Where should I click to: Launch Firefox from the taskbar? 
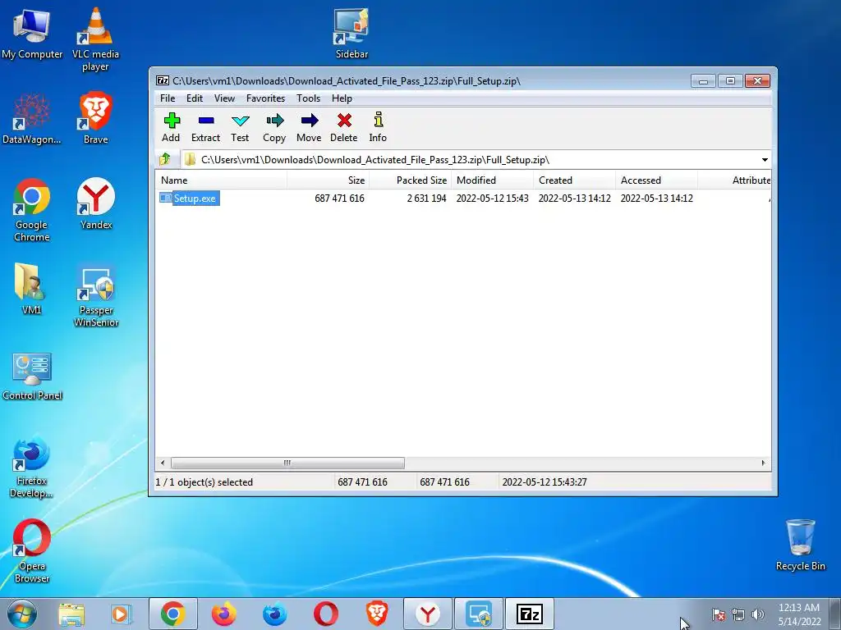pos(223,614)
